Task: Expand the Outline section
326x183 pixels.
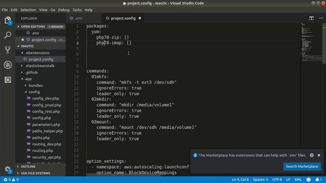Action: pyautogui.click(x=18, y=167)
